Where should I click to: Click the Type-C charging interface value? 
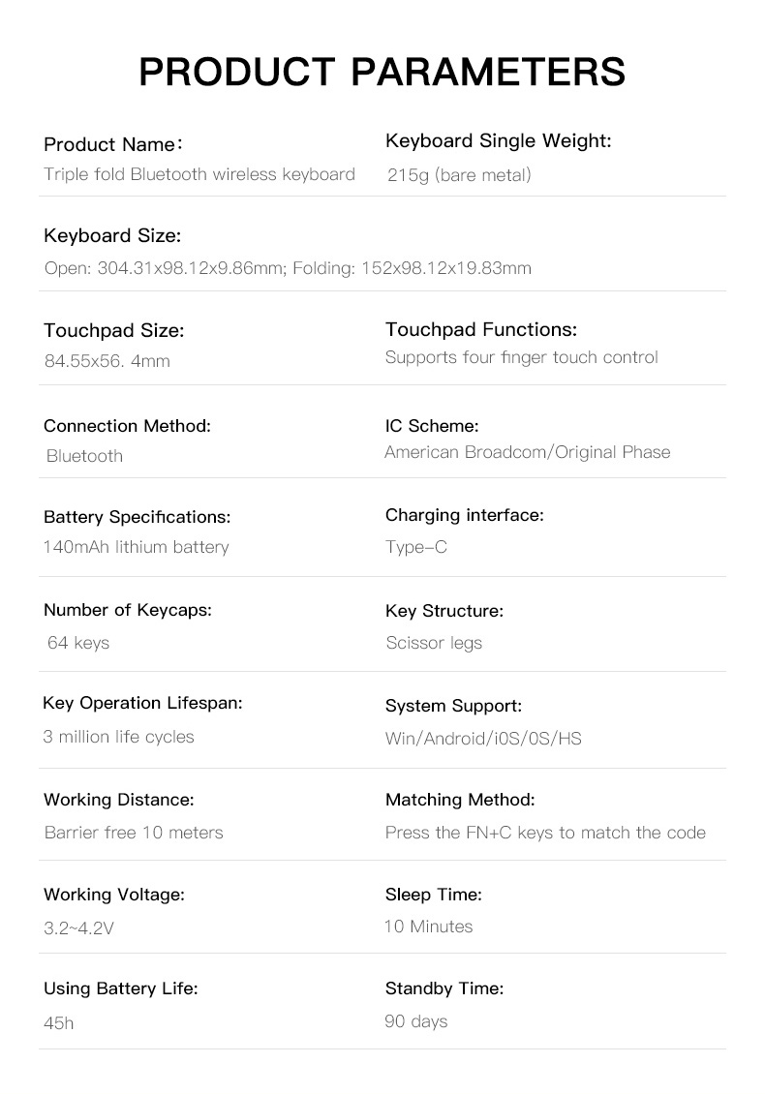tap(415, 547)
